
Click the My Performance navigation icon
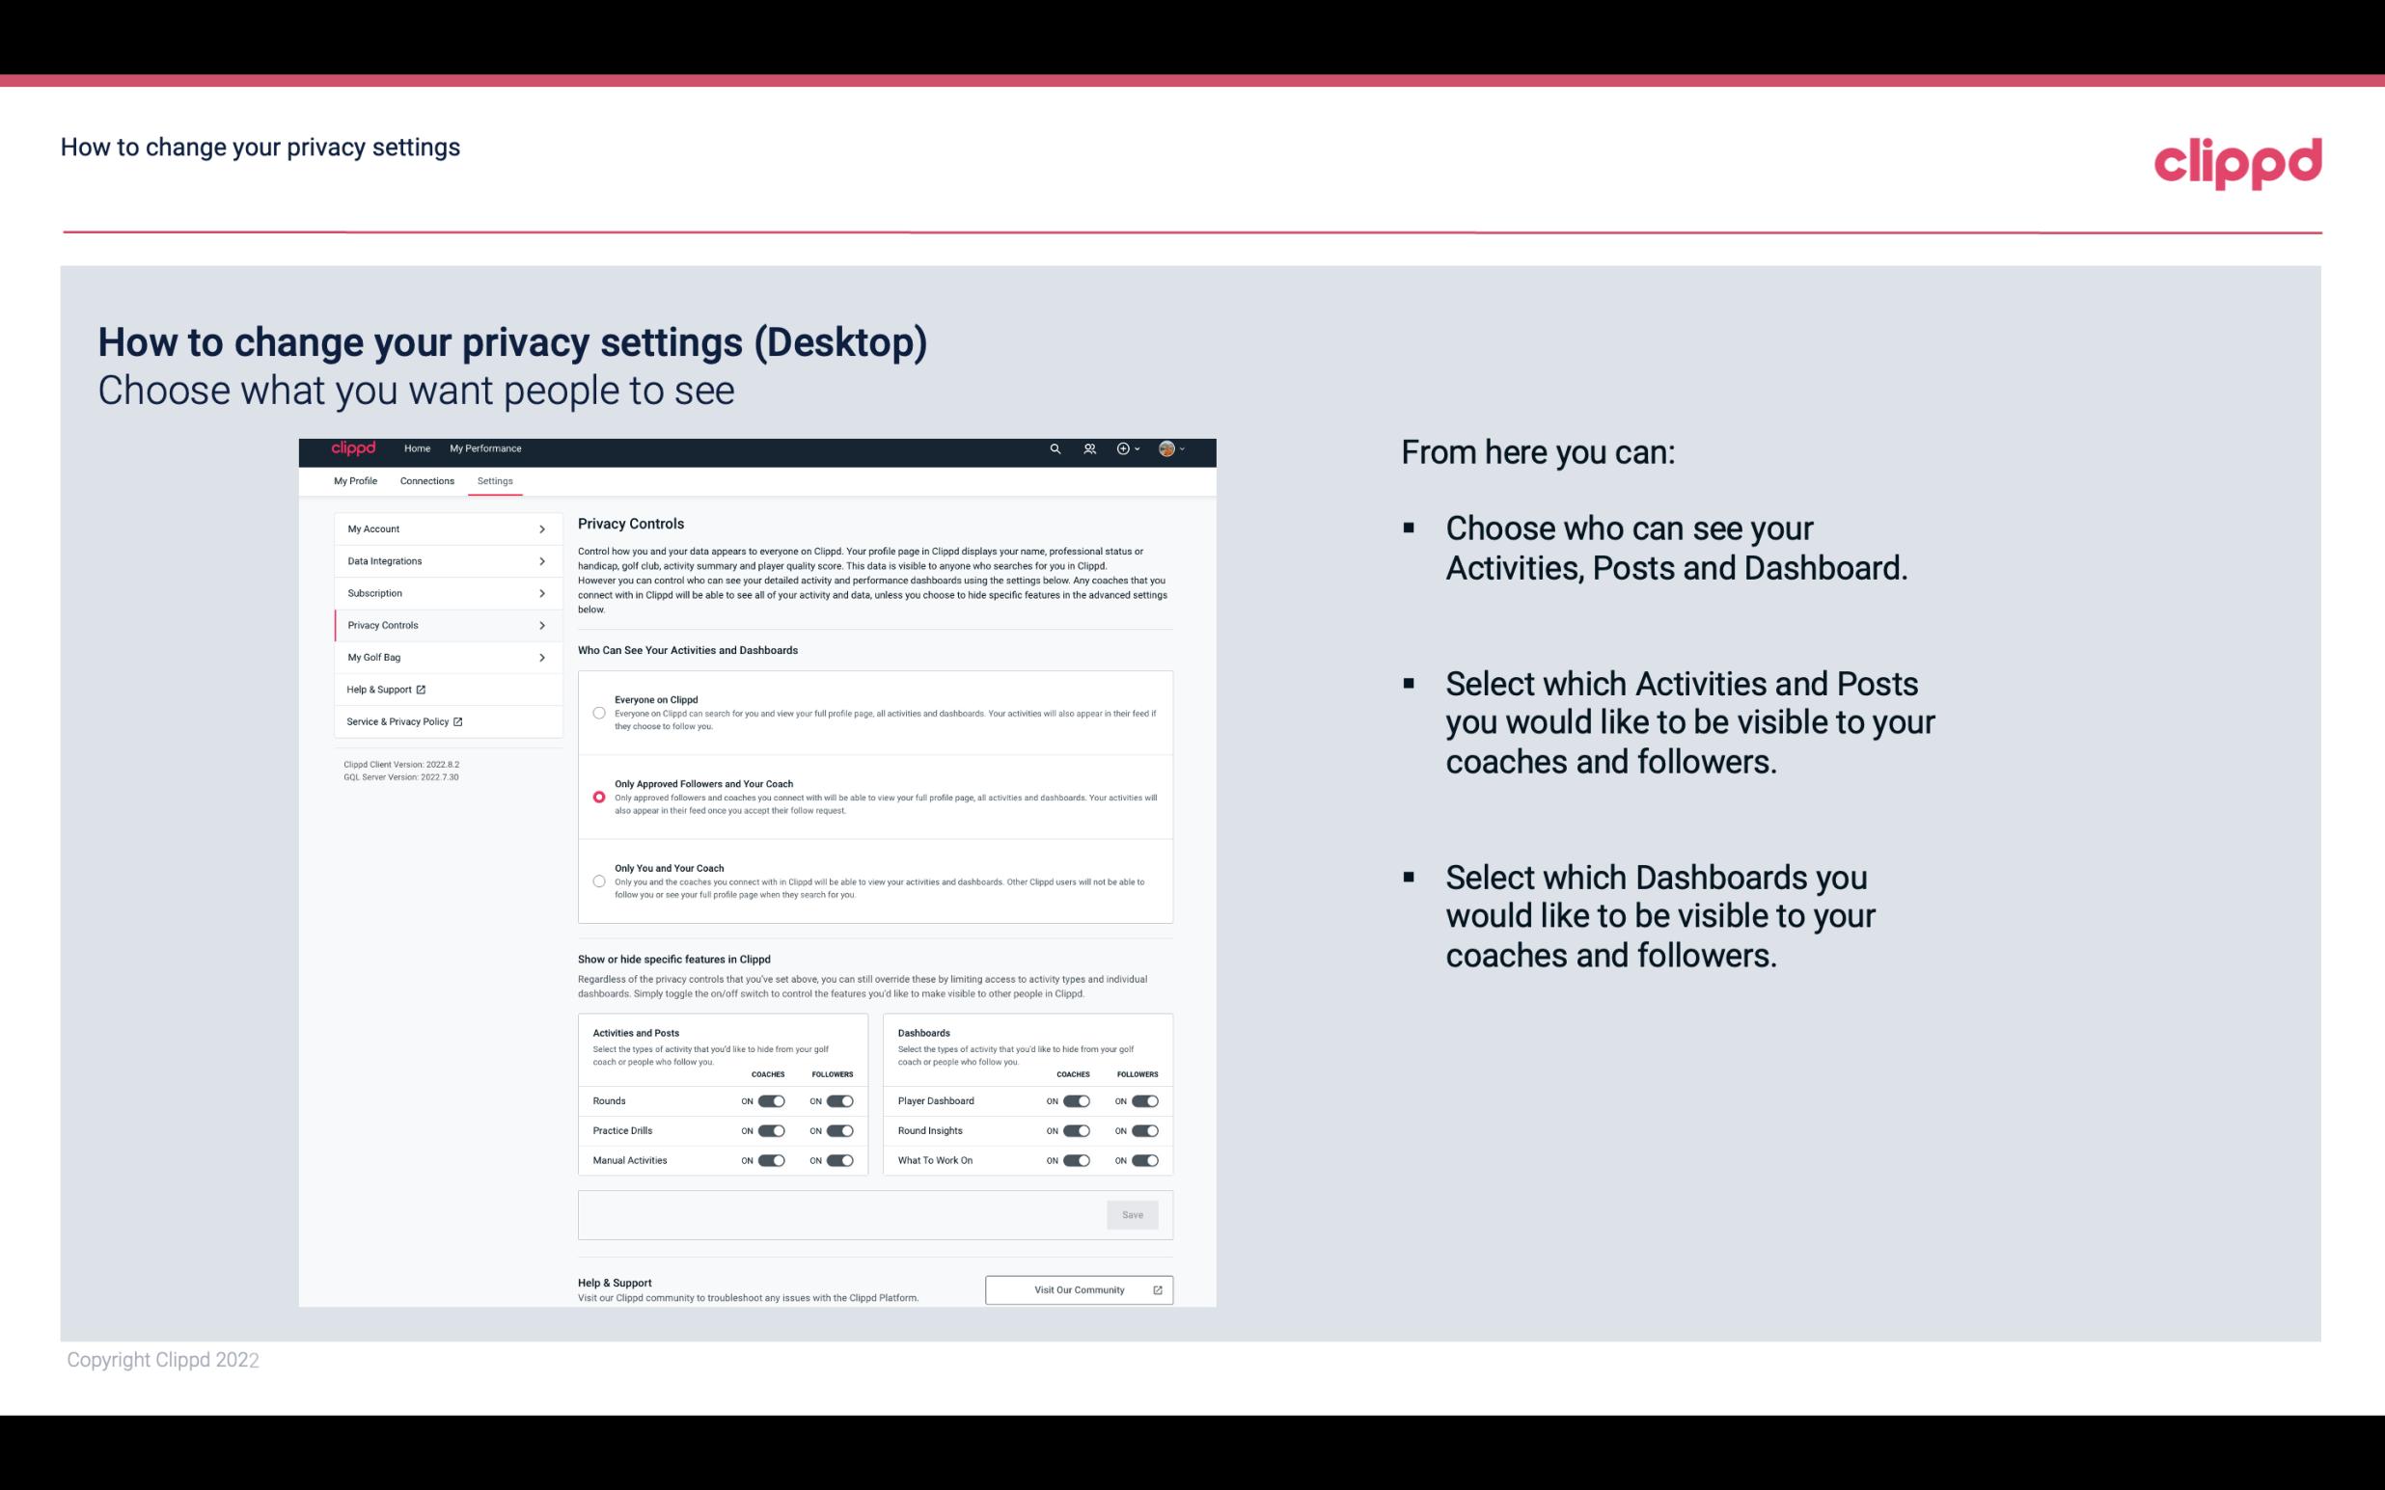point(486,448)
